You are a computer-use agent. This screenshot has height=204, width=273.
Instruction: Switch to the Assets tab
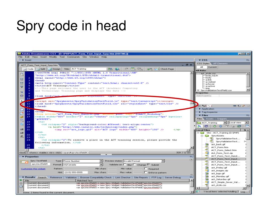pyautogui.click(x=210, y=119)
